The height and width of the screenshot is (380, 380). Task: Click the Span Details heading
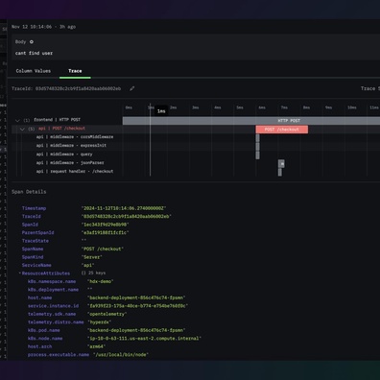point(29,192)
